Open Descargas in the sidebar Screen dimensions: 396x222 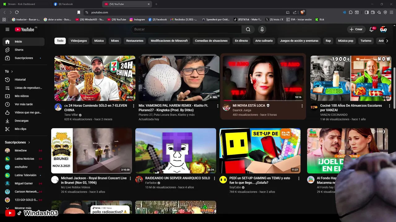pos(24,121)
